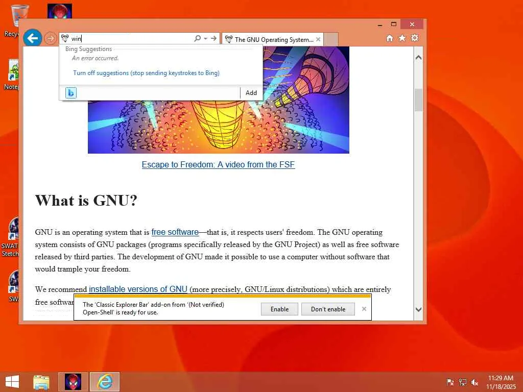Select the Bing search provider icon
This screenshot has height=392, width=523.
point(70,93)
